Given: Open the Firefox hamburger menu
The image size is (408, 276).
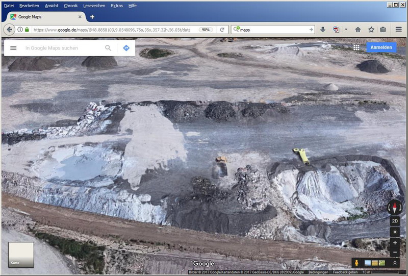Looking at the screenshot, I should tap(398, 30).
